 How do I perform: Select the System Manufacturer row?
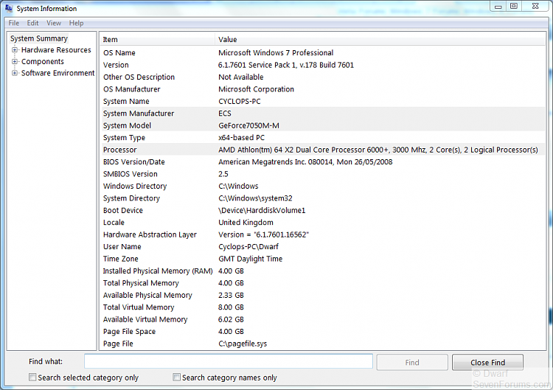[323, 114]
